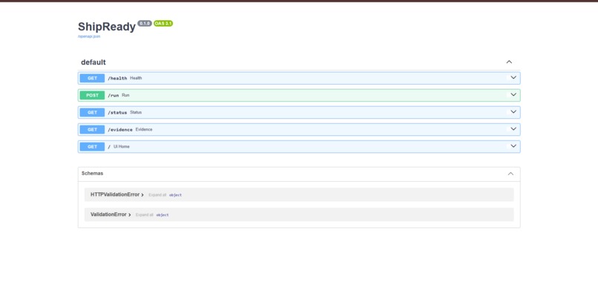
Task: Click the /run path text
Action: point(114,96)
